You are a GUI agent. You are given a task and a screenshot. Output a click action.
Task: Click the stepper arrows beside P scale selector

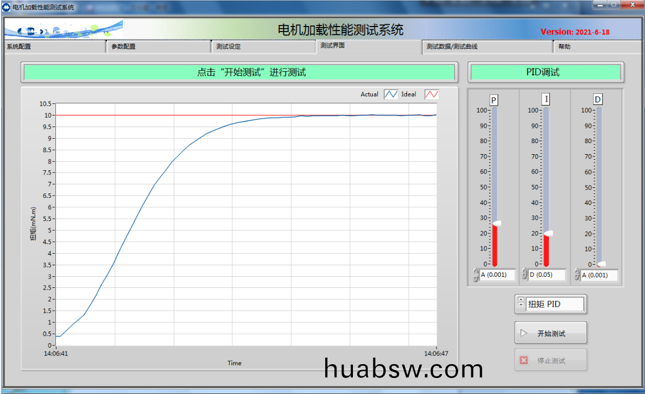click(x=476, y=275)
